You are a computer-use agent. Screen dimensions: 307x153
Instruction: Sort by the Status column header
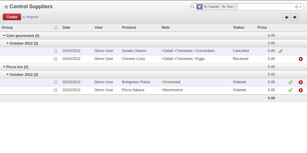(x=239, y=28)
